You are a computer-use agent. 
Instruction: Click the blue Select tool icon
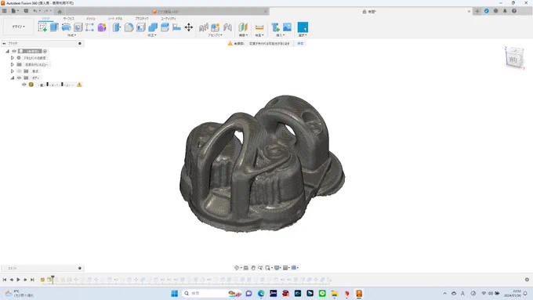click(x=303, y=27)
